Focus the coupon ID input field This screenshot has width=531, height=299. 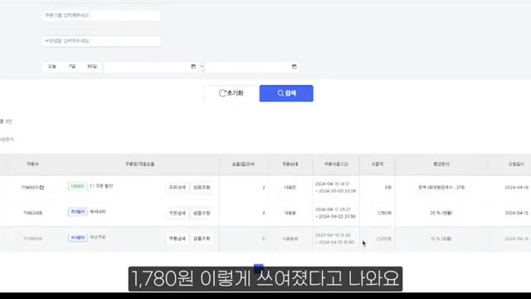tap(101, 16)
